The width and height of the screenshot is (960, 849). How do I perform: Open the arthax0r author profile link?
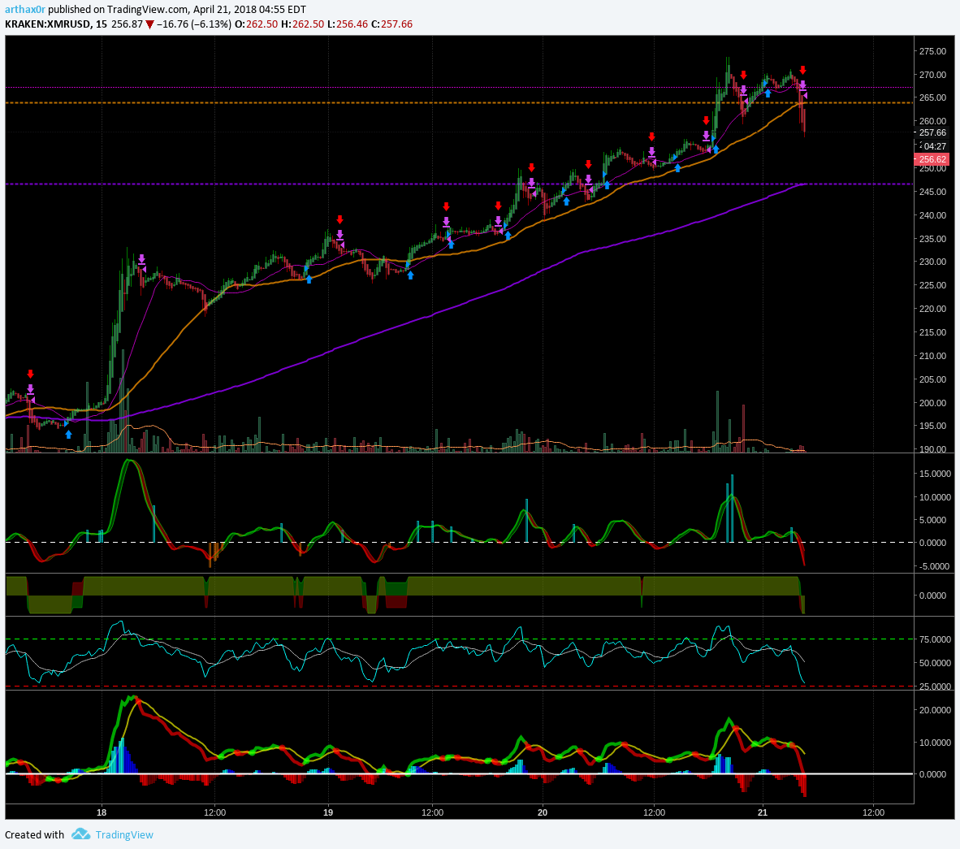(x=25, y=9)
